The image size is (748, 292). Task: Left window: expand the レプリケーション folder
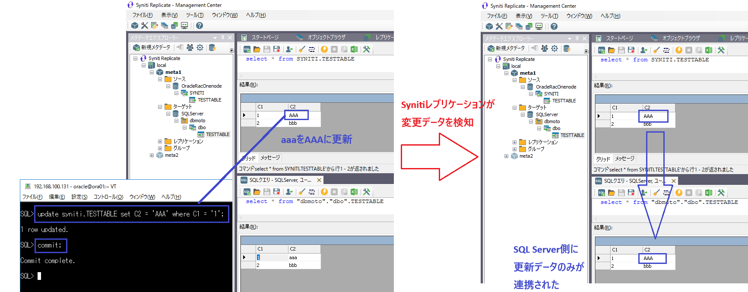click(160, 141)
